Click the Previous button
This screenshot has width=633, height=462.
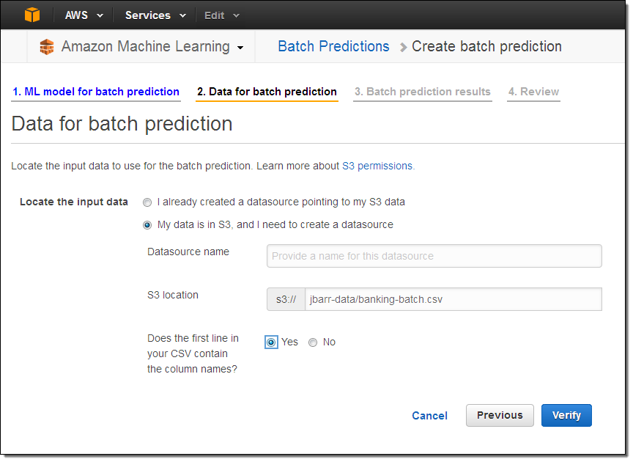coord(500,415)
